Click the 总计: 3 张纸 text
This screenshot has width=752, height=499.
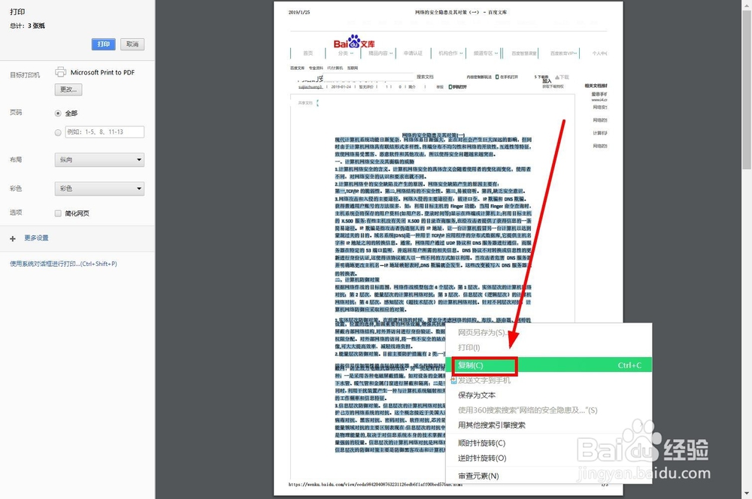27,26
